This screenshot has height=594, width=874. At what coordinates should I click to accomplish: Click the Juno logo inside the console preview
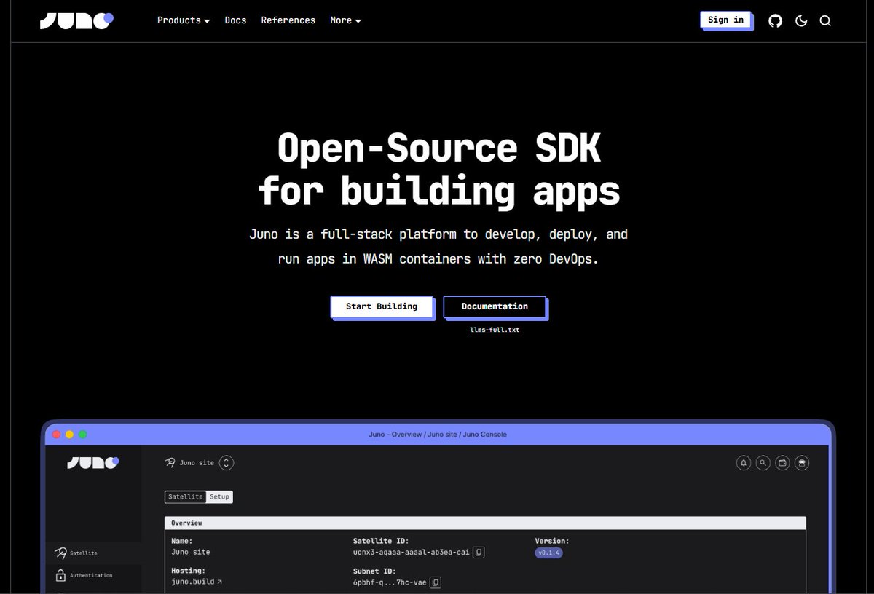point(92,462)
